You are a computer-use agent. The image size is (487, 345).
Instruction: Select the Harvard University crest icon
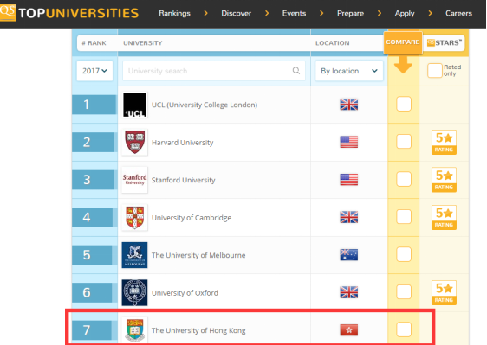(x=134, y=143)
